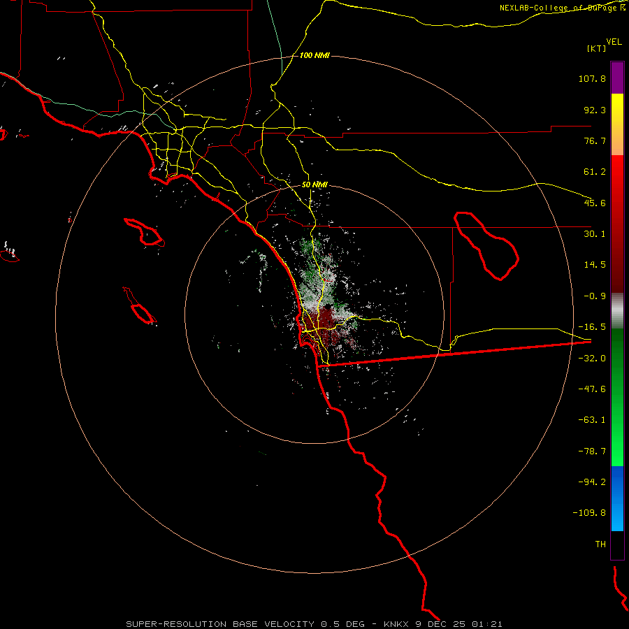629x629 pixels.
Task: Click the -94.2 scale value
Action: pyautogui.click(x=592, y=482)
